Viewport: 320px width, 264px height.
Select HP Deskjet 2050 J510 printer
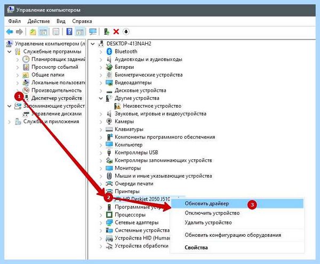147,199
